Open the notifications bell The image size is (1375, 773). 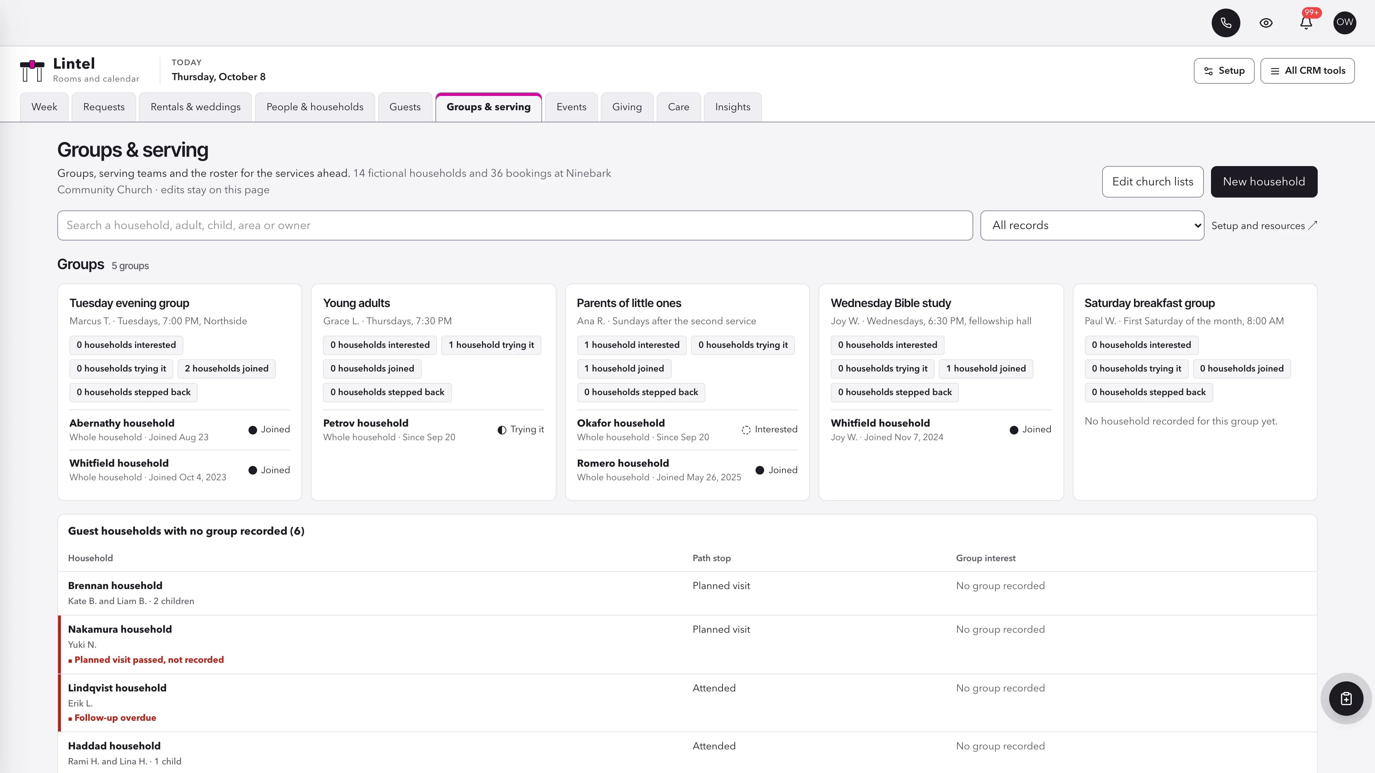click(x=1306, y=23)
